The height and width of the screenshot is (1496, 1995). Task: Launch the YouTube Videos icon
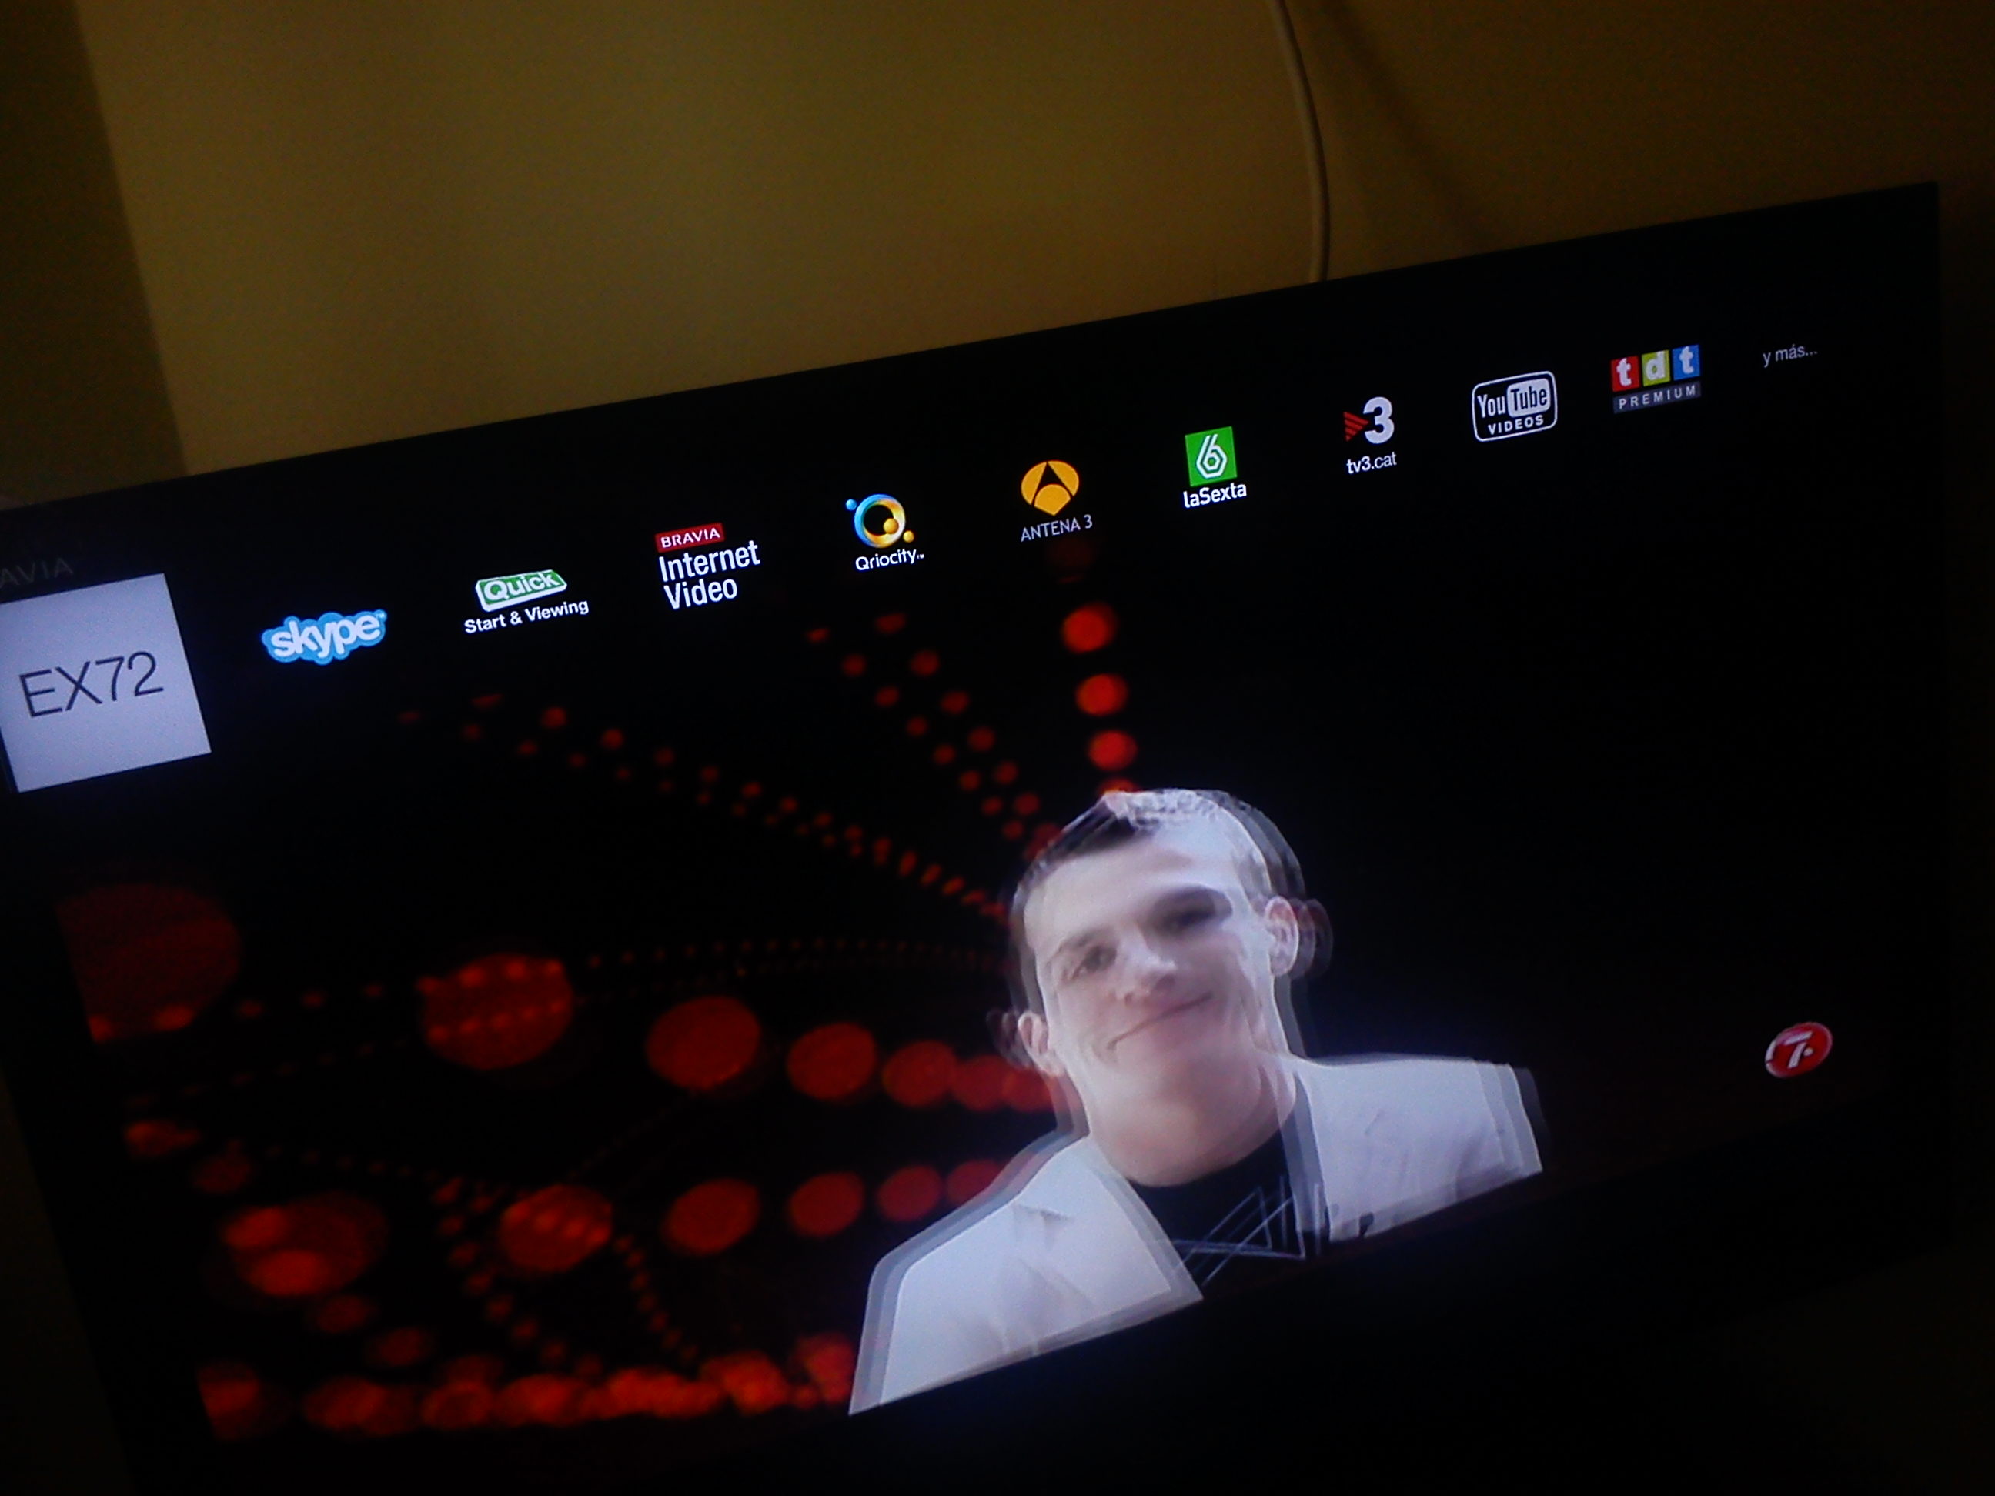tap(1513, 406)
